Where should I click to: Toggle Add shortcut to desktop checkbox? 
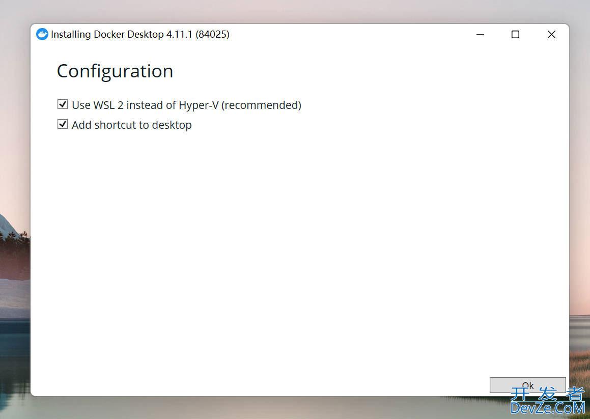click(x=63, y=124)
